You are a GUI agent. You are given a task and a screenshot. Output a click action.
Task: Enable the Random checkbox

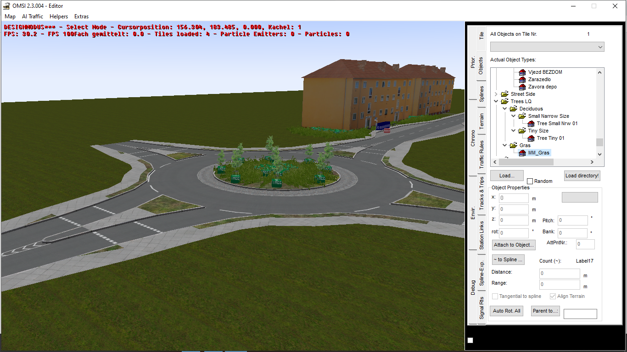tap(530, 181)
